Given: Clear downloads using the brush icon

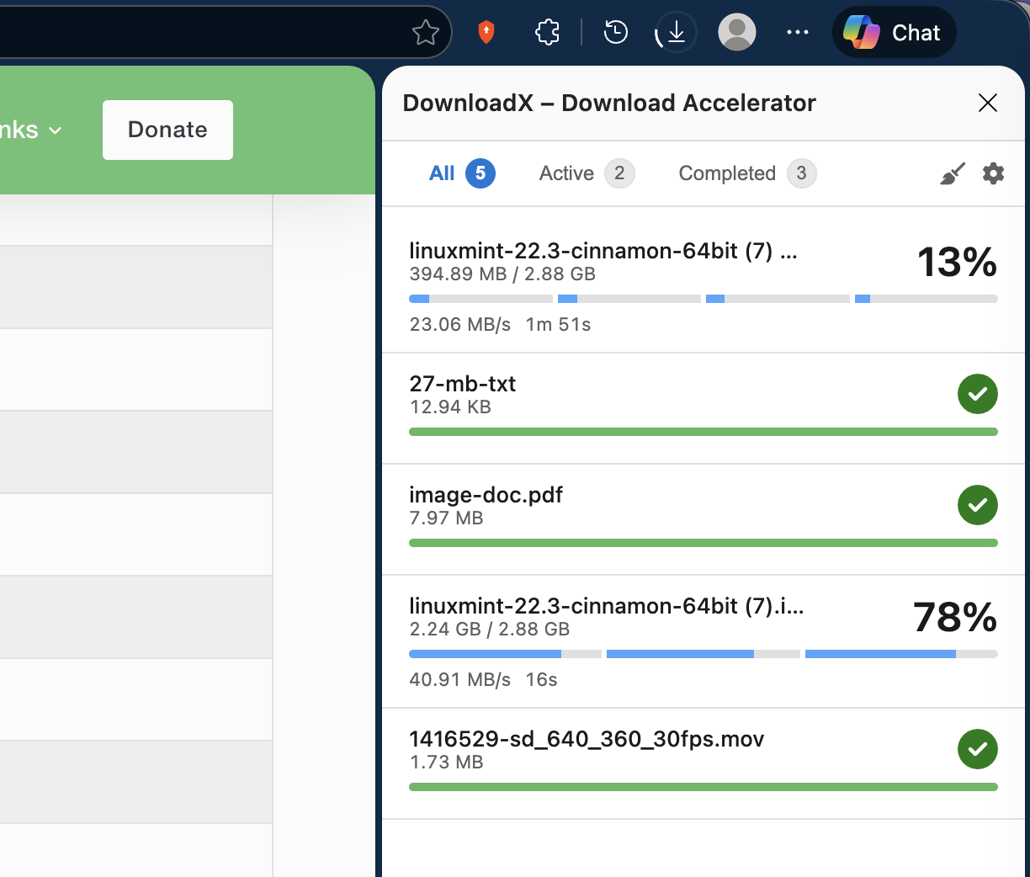Looking at the screenshot, I should [x=952, y=173].
